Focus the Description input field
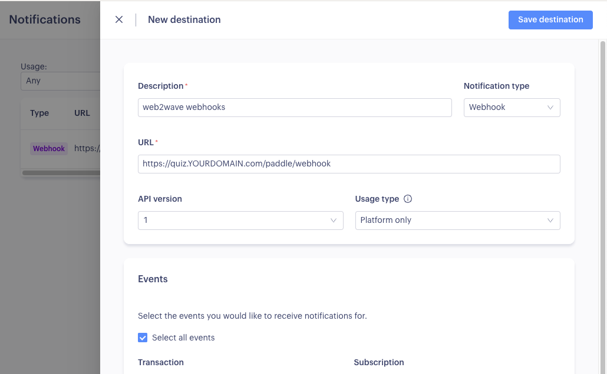Viewport: 607px width, 374px height. pyautogui.click(x=295, y=108)
